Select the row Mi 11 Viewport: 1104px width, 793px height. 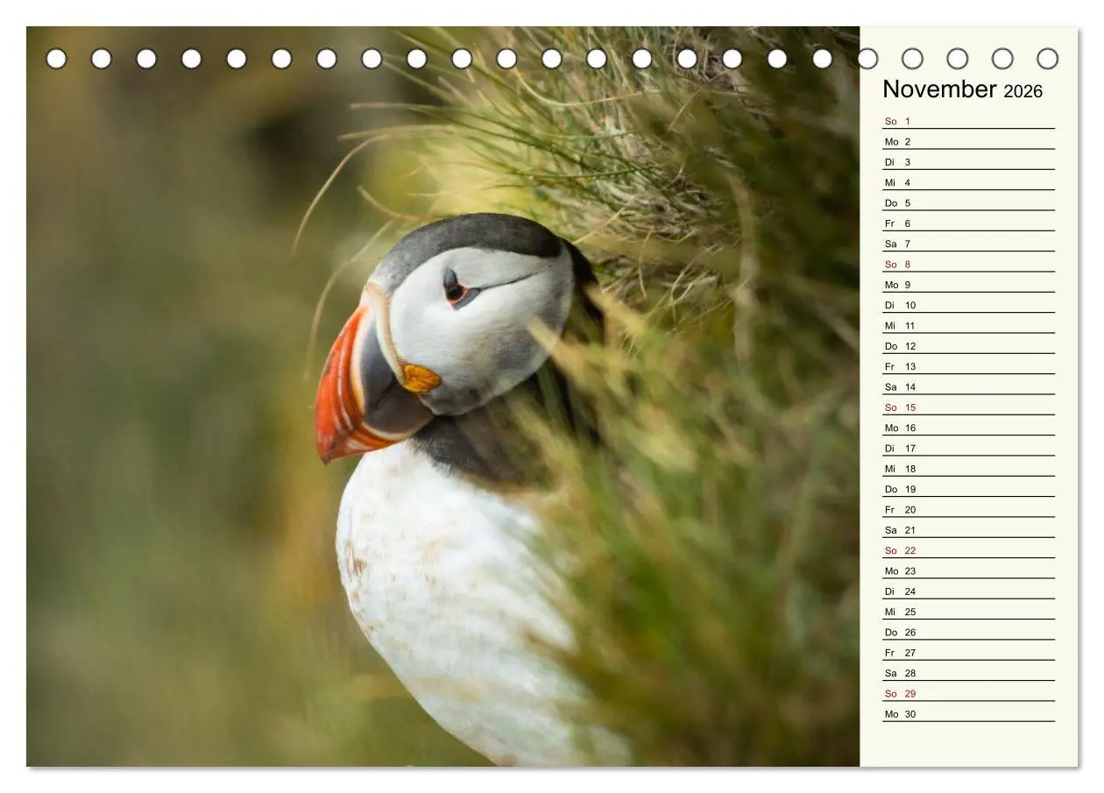(968, 324)
